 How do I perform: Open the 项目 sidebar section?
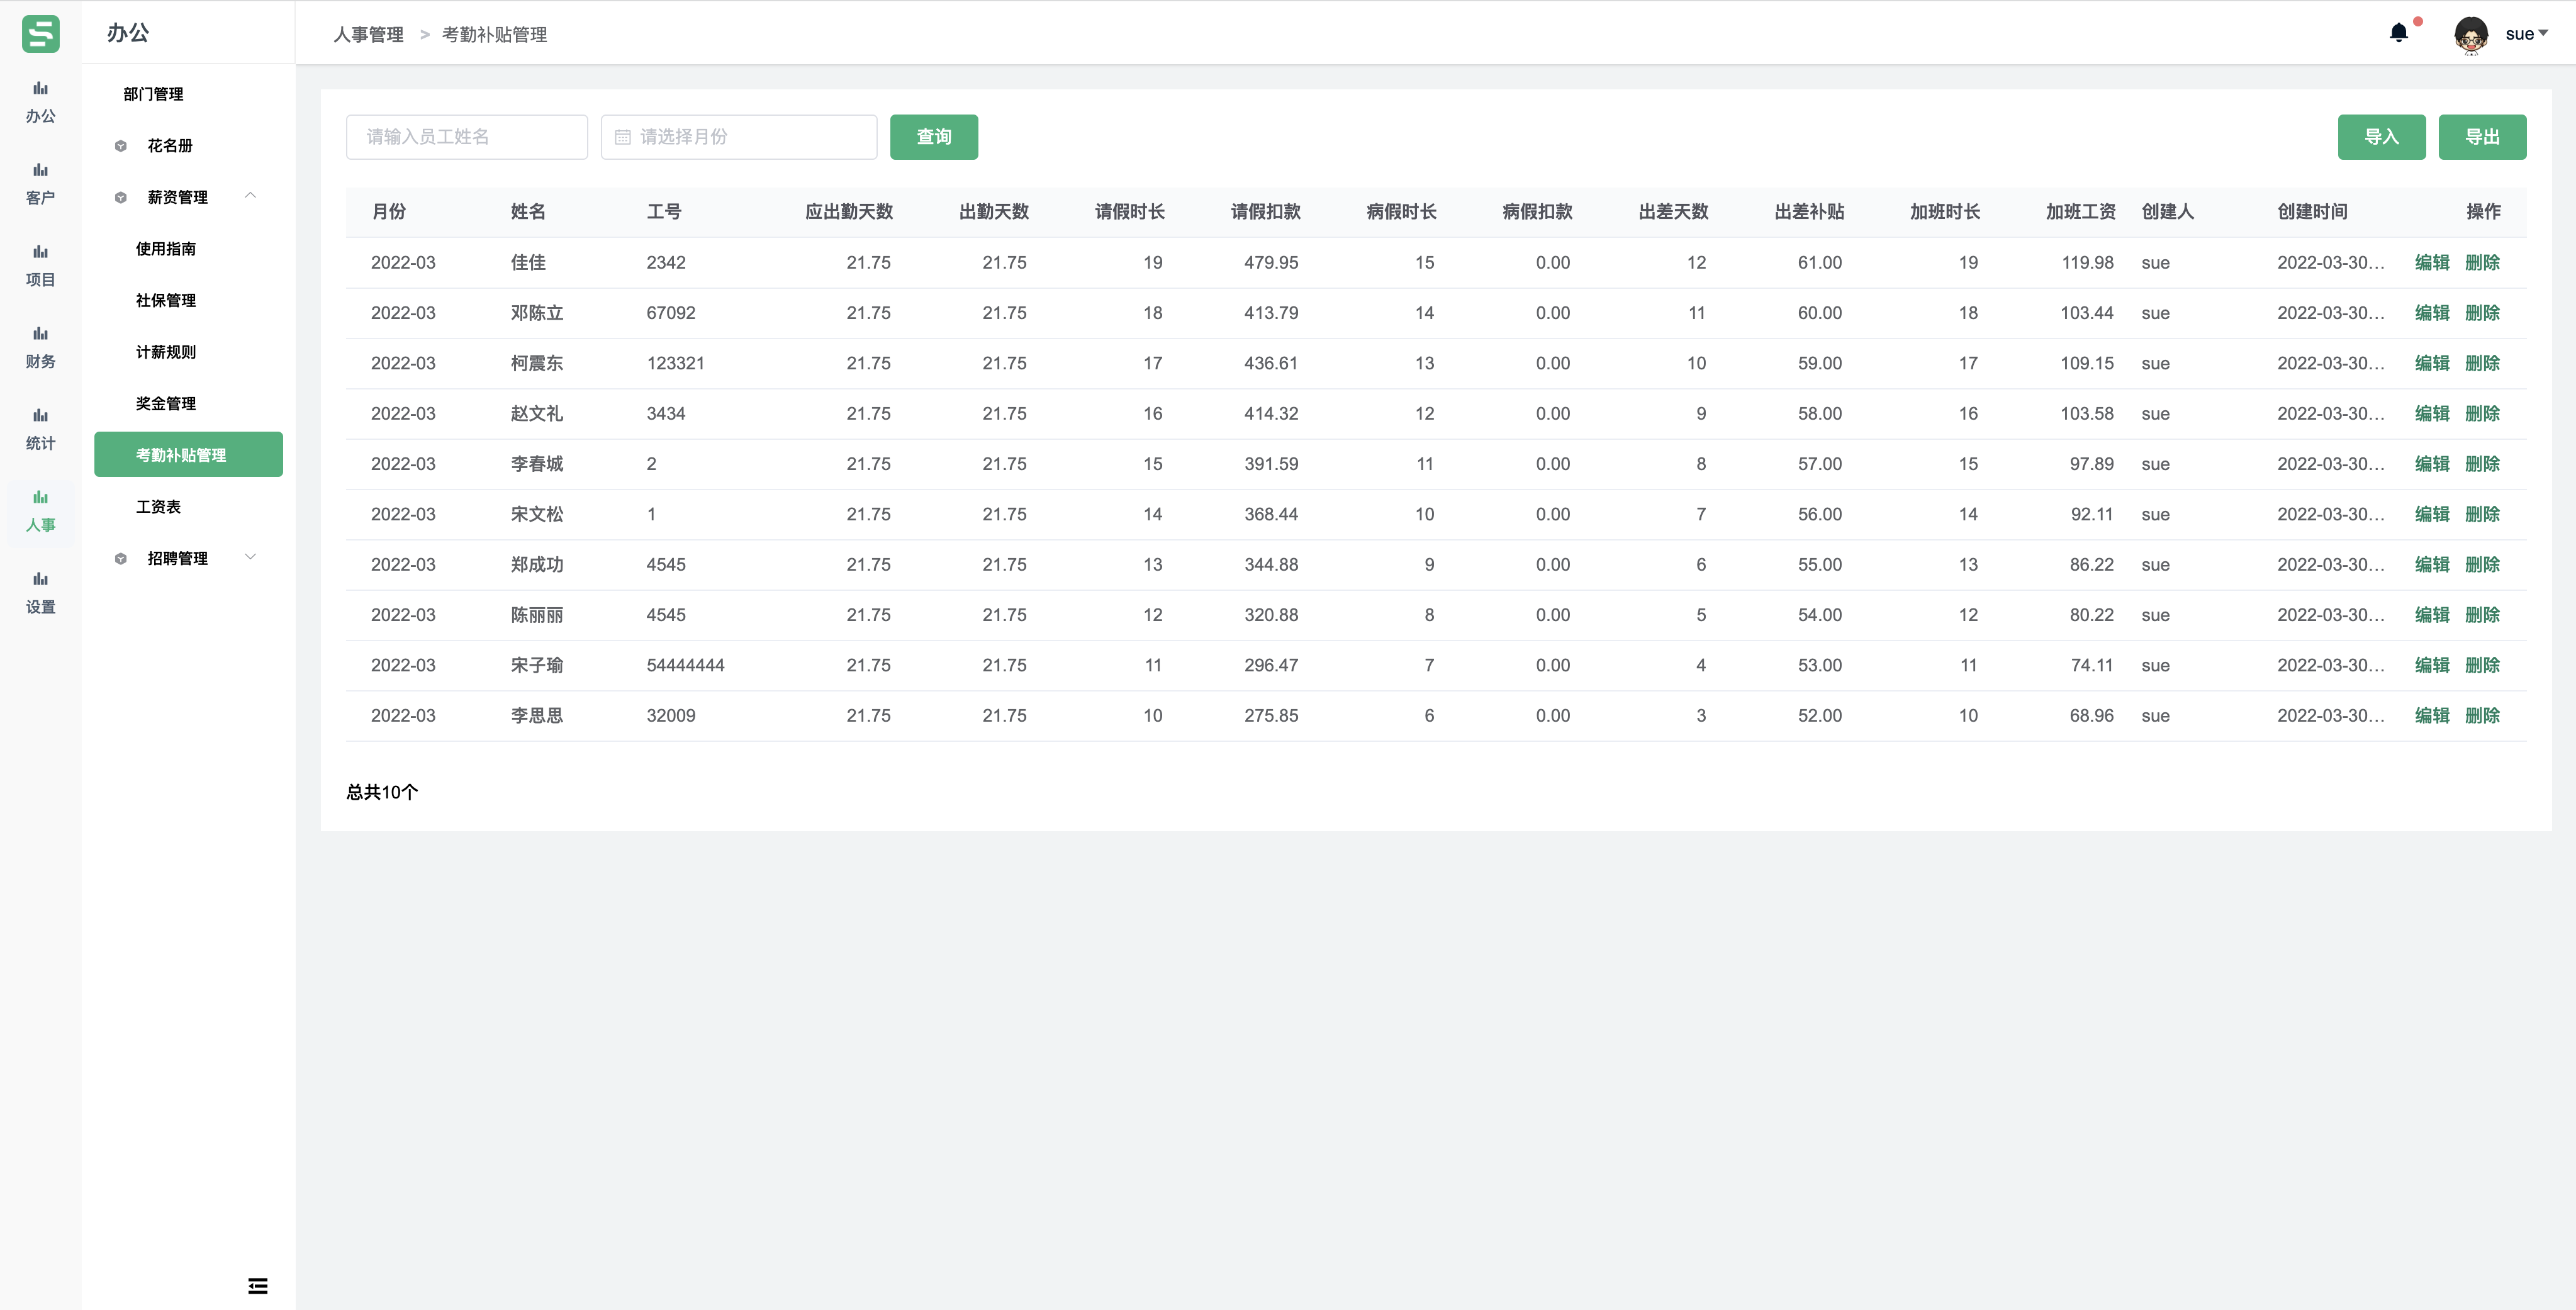[40, 267]
